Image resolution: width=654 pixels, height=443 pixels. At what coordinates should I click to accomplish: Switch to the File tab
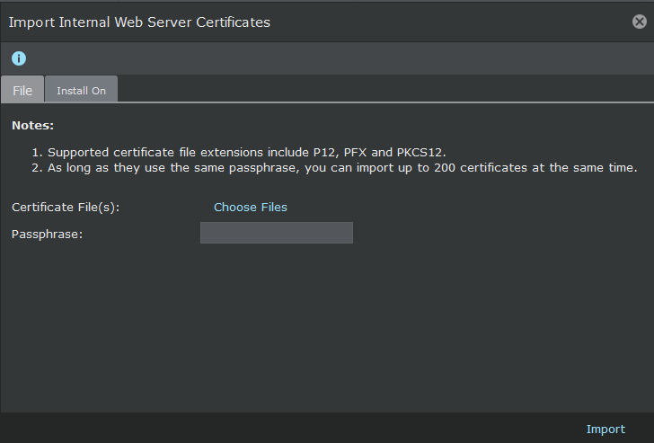[22, 89]
